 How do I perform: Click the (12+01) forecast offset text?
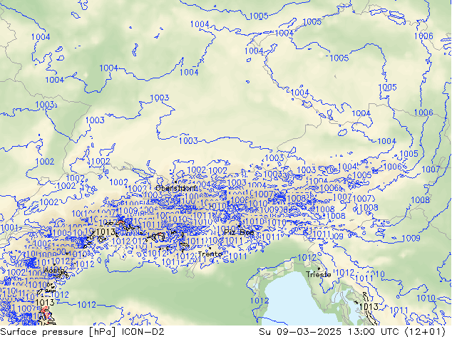tap(425, 332)
